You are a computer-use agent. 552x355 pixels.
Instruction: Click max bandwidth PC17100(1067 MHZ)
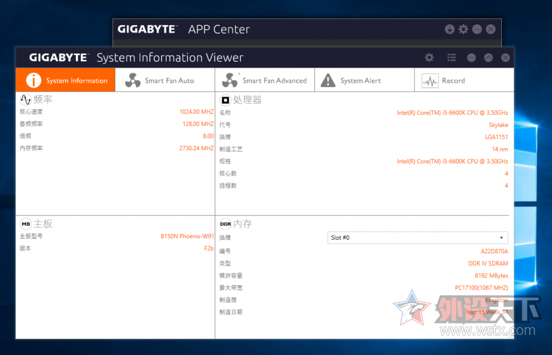(x=481, y=288)
